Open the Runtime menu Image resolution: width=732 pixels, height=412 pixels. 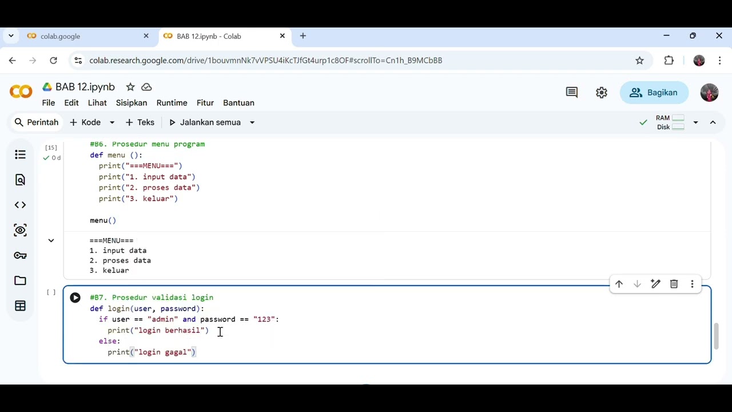[x=172, y=103]
